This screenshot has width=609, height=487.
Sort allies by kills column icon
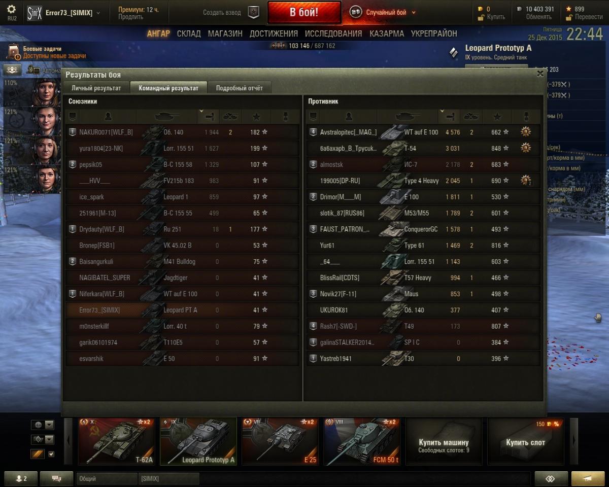pyautogui.click(x=230, y=117)
